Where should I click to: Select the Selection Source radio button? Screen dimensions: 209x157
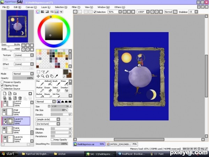(2, 89)
